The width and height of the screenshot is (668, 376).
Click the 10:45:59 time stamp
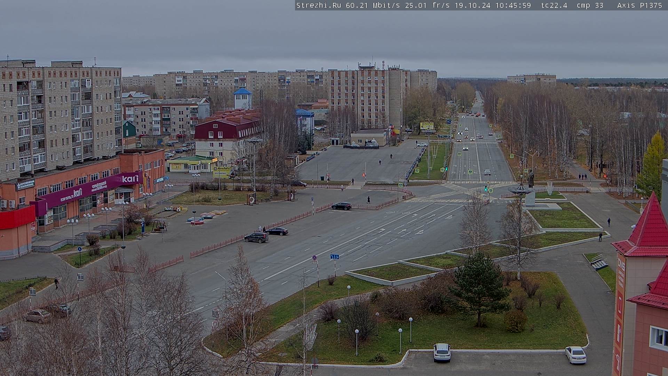click(513, 5)
